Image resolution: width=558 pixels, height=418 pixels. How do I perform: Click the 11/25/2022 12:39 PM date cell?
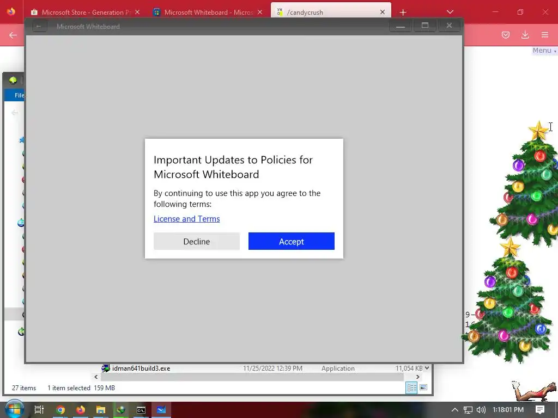[272, 368]
